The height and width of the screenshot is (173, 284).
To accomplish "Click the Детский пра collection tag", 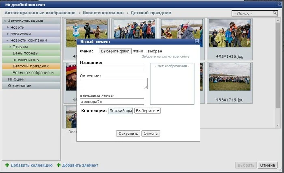I will click(120, 110).
